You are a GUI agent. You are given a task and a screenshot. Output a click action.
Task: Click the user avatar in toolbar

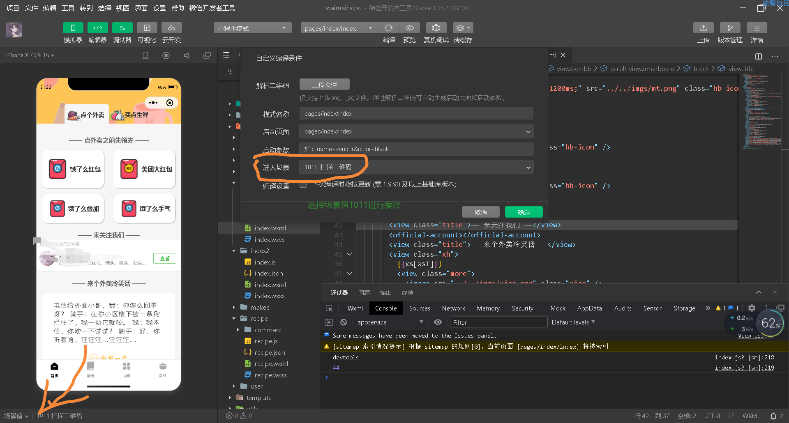pyautogui.click(x=14, y=30)
